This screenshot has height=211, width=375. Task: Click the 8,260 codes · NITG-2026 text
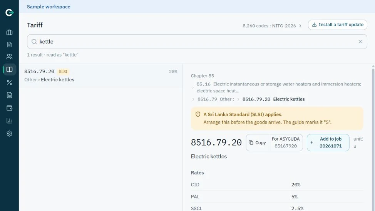click(x=269, y=25)
